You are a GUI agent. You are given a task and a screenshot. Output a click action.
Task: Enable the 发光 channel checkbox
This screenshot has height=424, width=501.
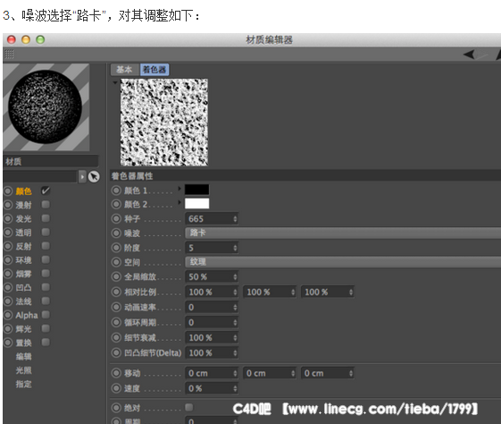point(46,218)
